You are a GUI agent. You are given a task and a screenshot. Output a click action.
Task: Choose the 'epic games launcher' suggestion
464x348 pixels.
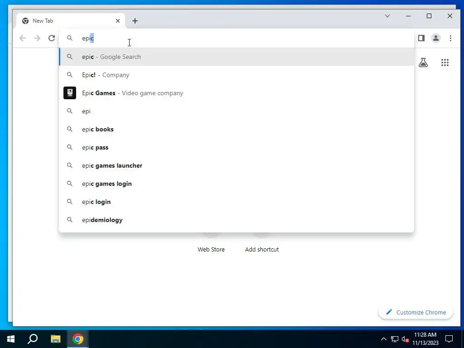[x=237, y=165]
